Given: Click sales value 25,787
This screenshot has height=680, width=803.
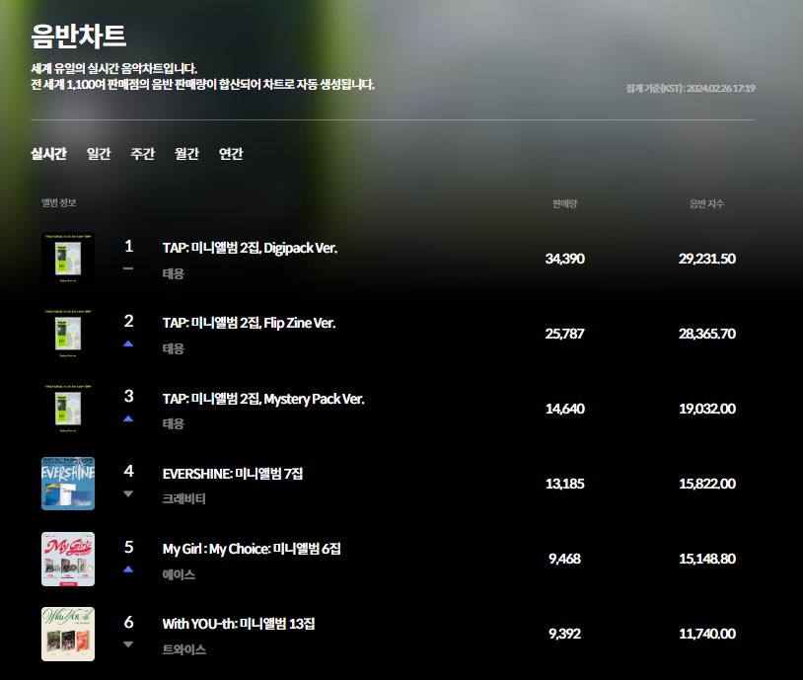Looking at the screenshot, I should [x=565, y=334].
